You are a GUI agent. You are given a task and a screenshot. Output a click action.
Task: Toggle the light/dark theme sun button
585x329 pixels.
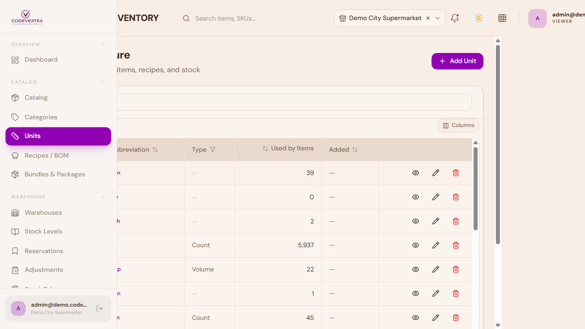pyautogui.click(x=479, y=18)
